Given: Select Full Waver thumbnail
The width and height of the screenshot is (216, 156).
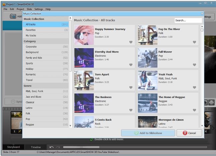Looking at the screenshot, I should 148,58.
